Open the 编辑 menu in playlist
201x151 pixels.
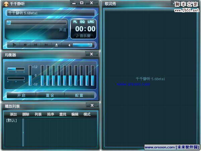coord(75,114)
